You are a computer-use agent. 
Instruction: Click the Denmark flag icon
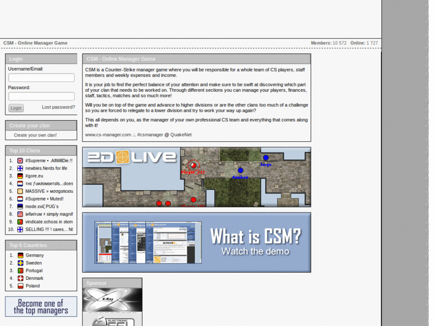click(x=21, y=278)
